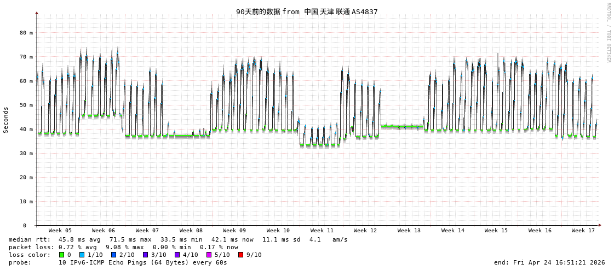Image resolution: width=614 pixels, height=270 pixels.
Task: Click the end timestamp Fri Apr 24
Action: [x=549, y=262]
